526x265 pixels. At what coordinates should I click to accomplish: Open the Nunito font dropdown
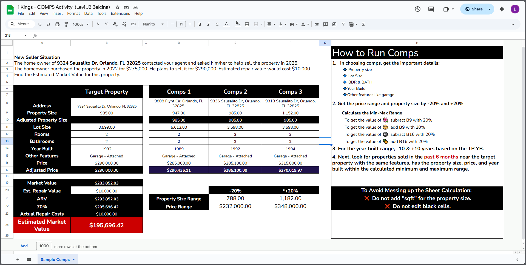point(153,24)
